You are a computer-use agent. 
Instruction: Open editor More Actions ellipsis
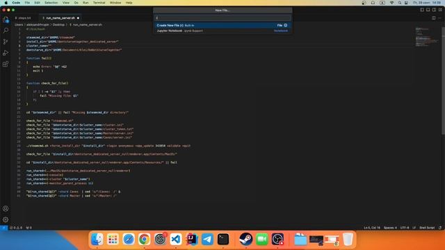coord(440,18)
